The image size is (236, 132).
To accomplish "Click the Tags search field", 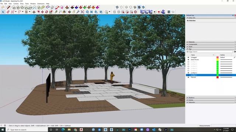I will point(212,52).
